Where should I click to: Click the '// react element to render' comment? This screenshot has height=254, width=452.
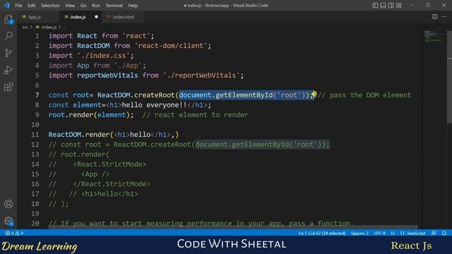(x=195, y=114)
